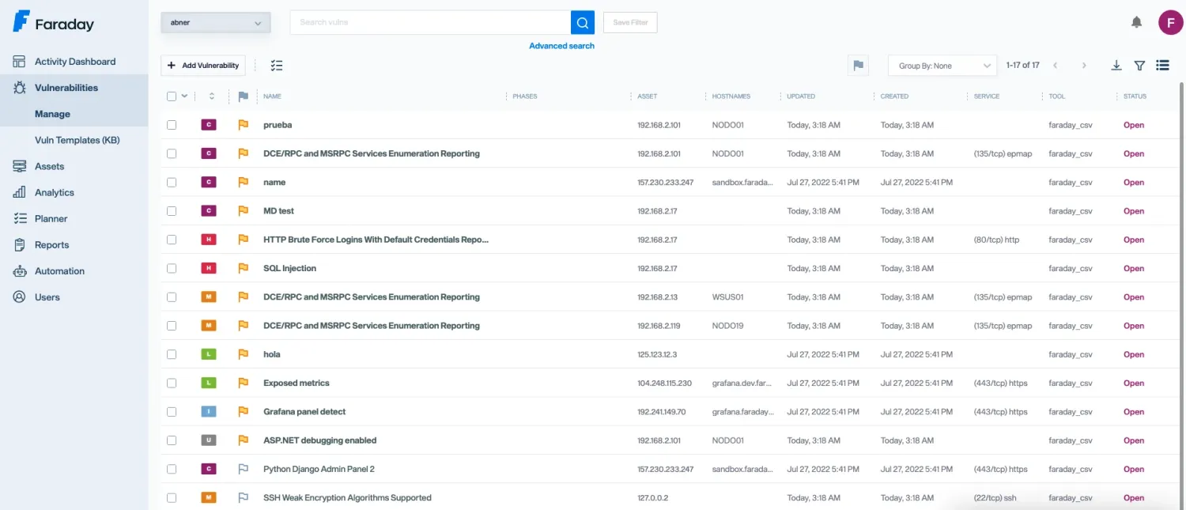Click critical severity badge of MD test

pos(209,211)
